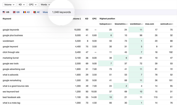Image resolution: width=177 pixels, height=105 pixels.
Task: Click the hubspot.com column header
Action: click(x=106, y=24)
